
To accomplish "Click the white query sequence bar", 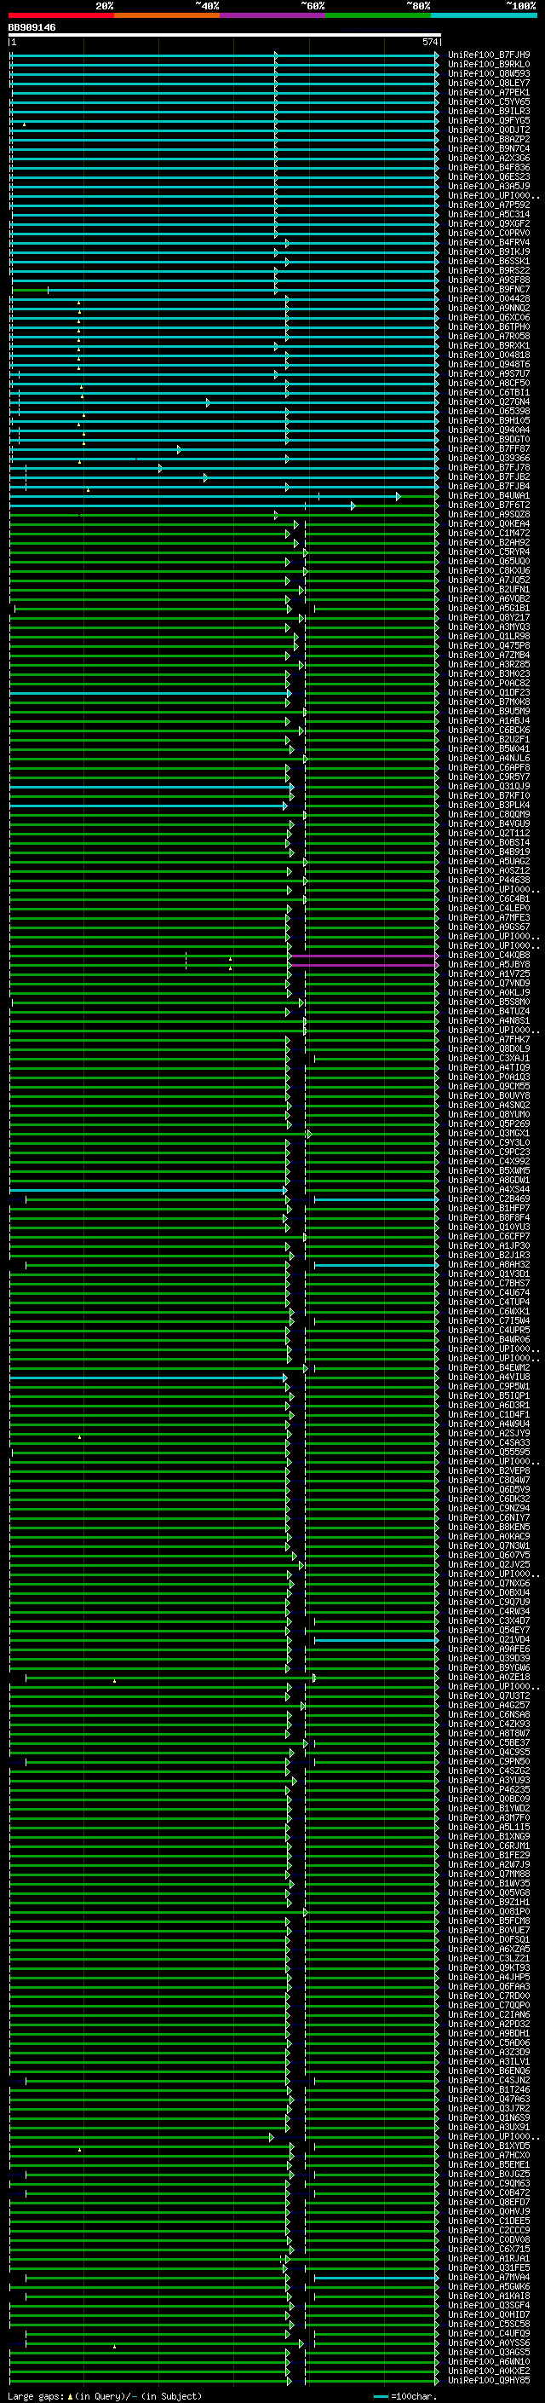I will coord(225,36).
